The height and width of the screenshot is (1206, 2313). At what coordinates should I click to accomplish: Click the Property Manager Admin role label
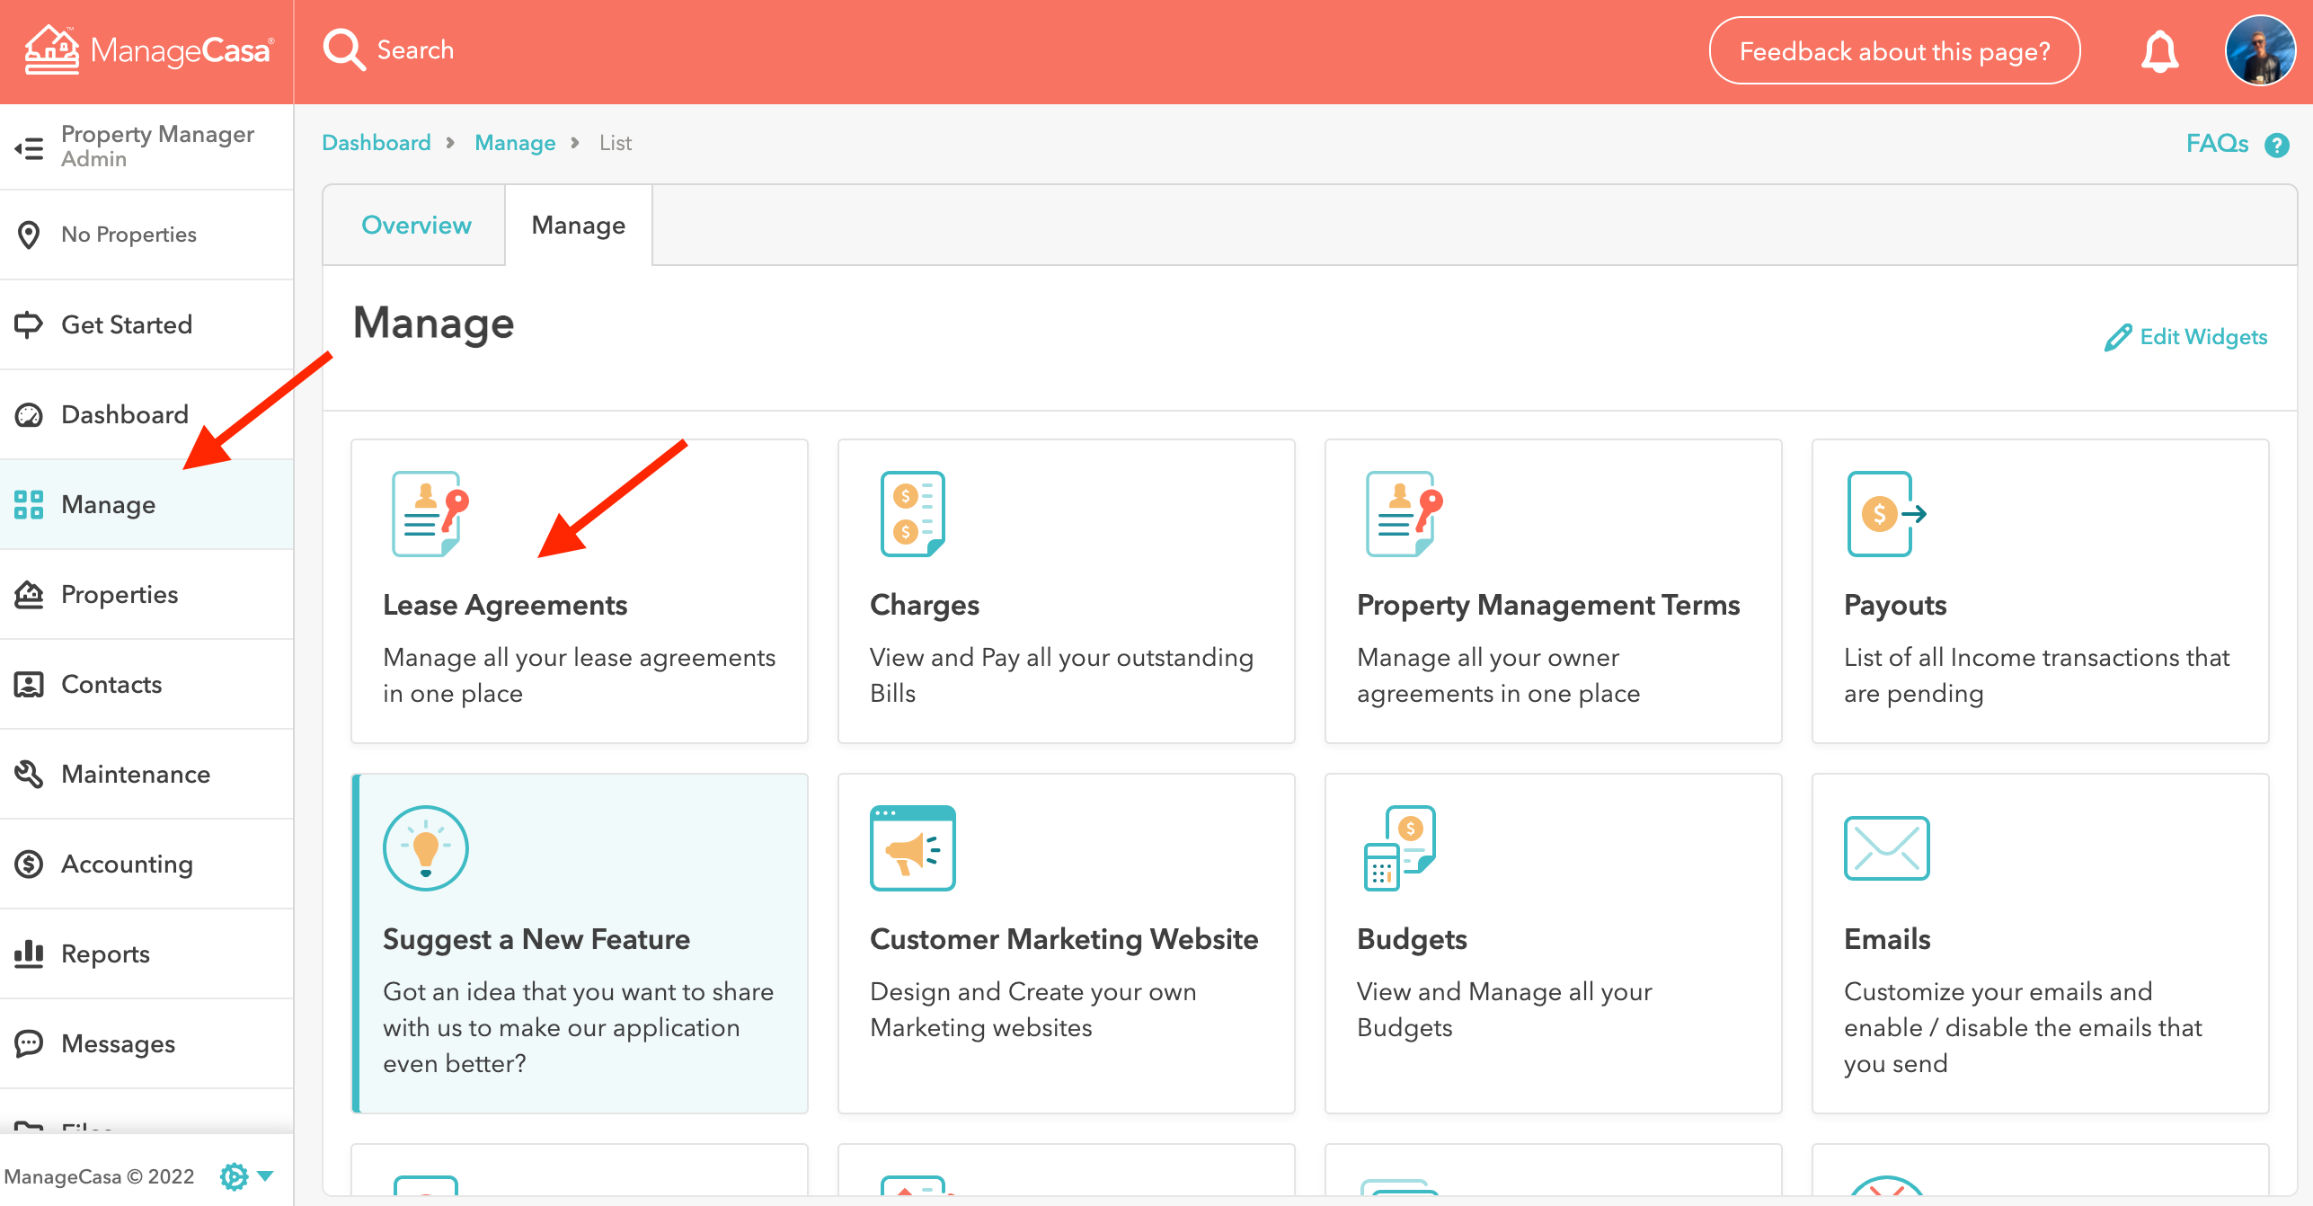(157, 146)
